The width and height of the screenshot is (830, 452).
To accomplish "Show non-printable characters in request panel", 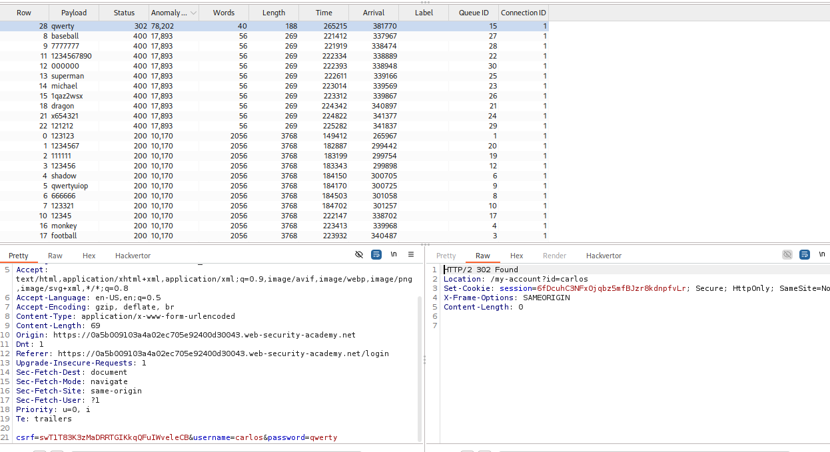I will point(394,255).
